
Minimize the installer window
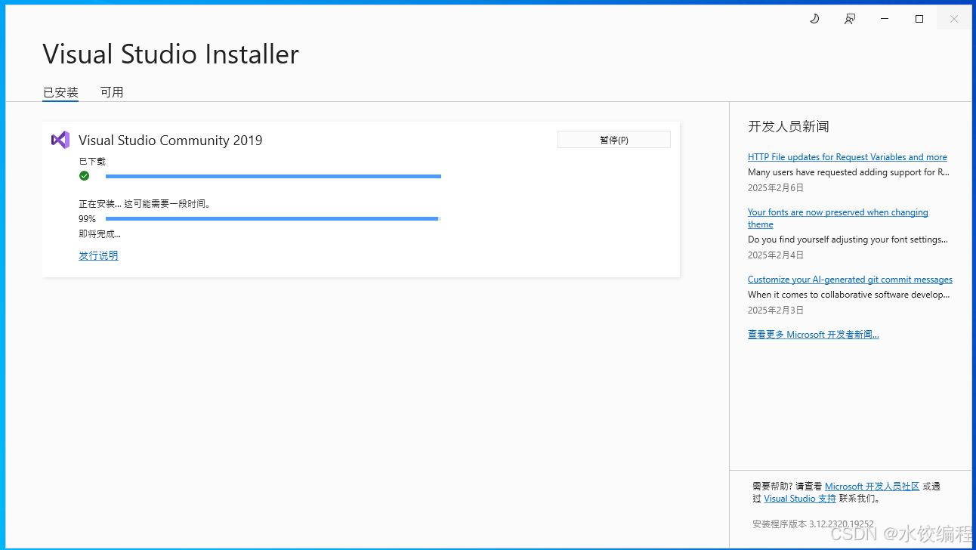tap(885, 19)
